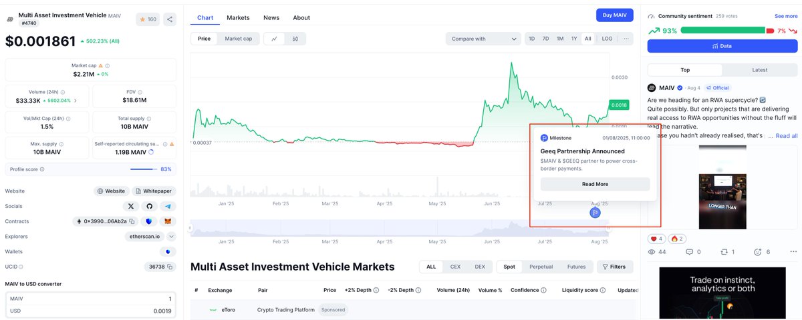Viewport: 802px width, 320px height.
Task: Copy the UCID 36738
Action: point(170,267)
